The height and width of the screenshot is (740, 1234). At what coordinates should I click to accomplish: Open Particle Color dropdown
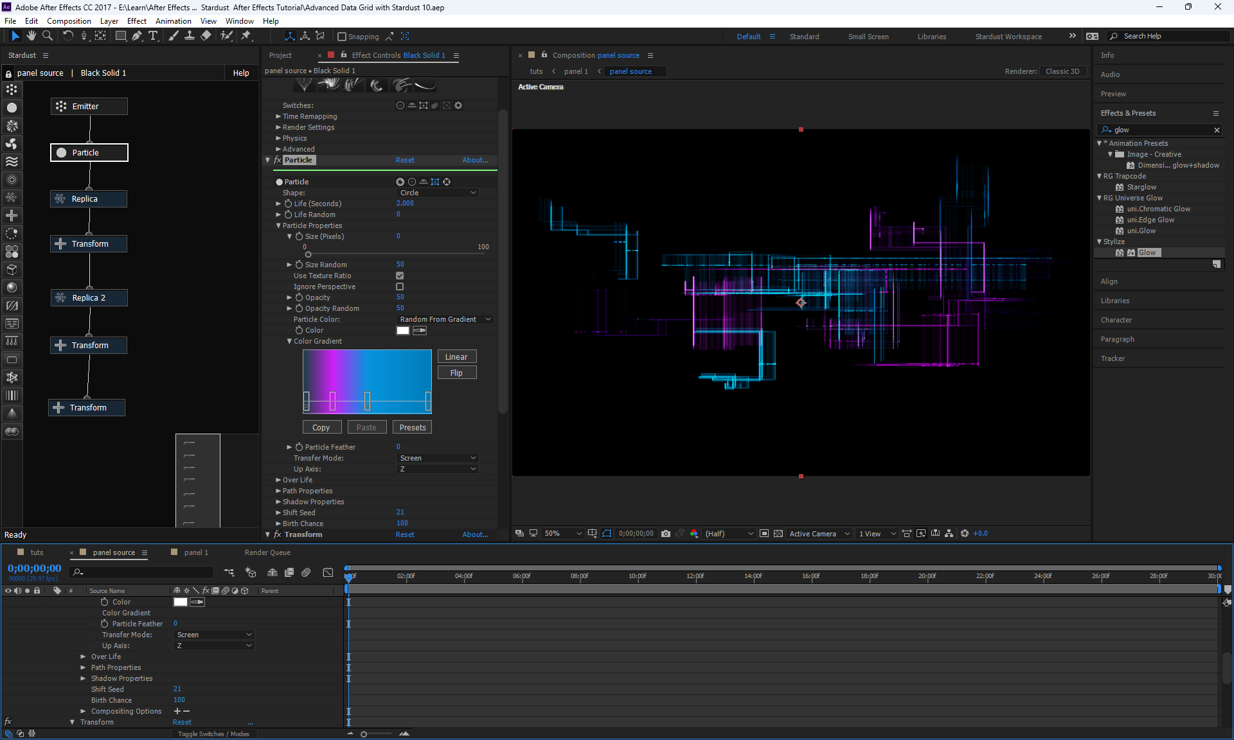pyautogui.click(x=445, y=319)
